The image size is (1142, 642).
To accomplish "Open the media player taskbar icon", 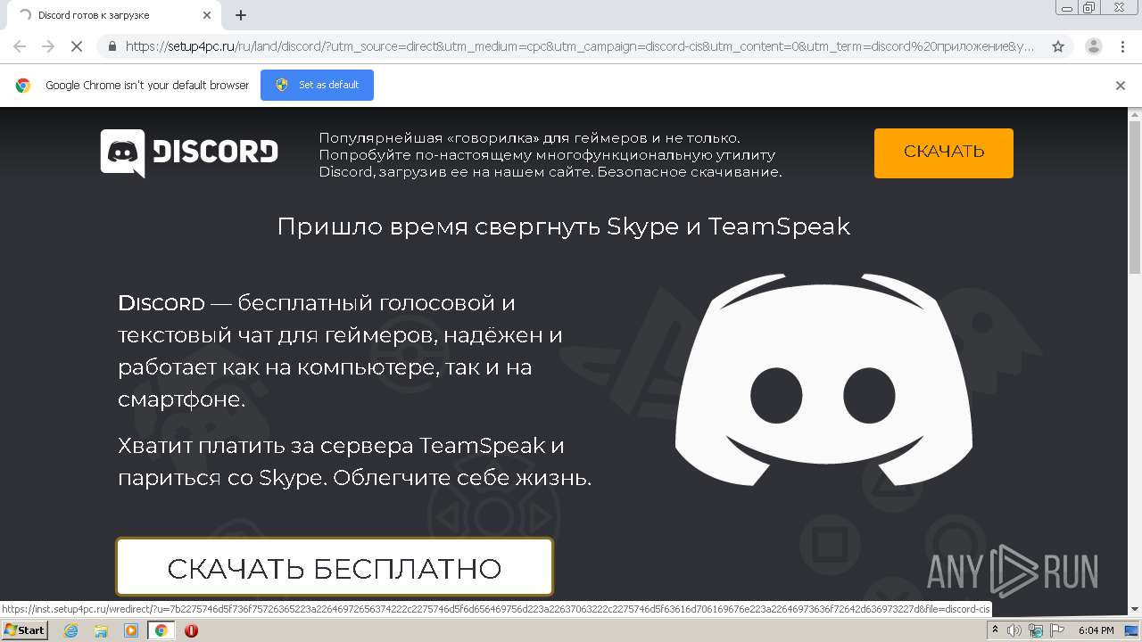I will (x=131, y=630).
